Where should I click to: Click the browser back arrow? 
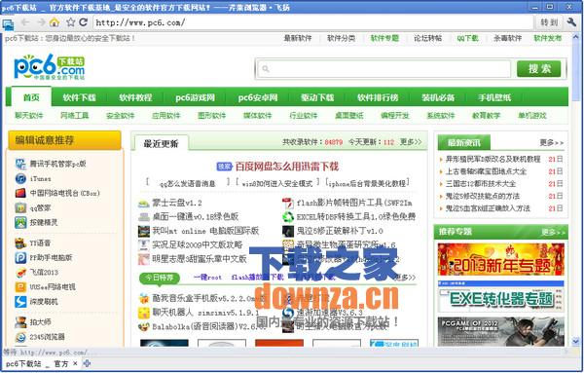pos(25,22)
